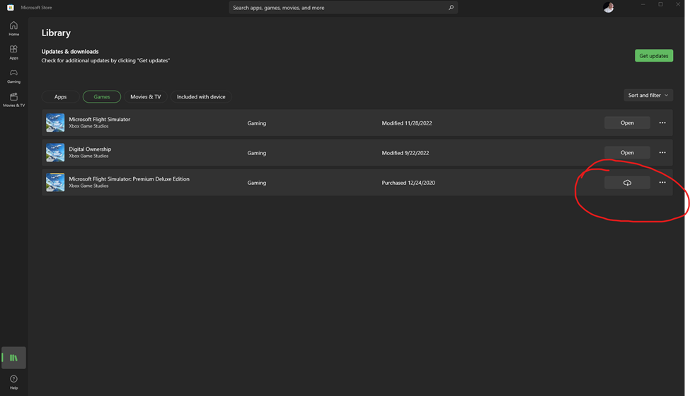Open the Movies & TV sidebar section

pyautogui.click(x=13, y=100)
